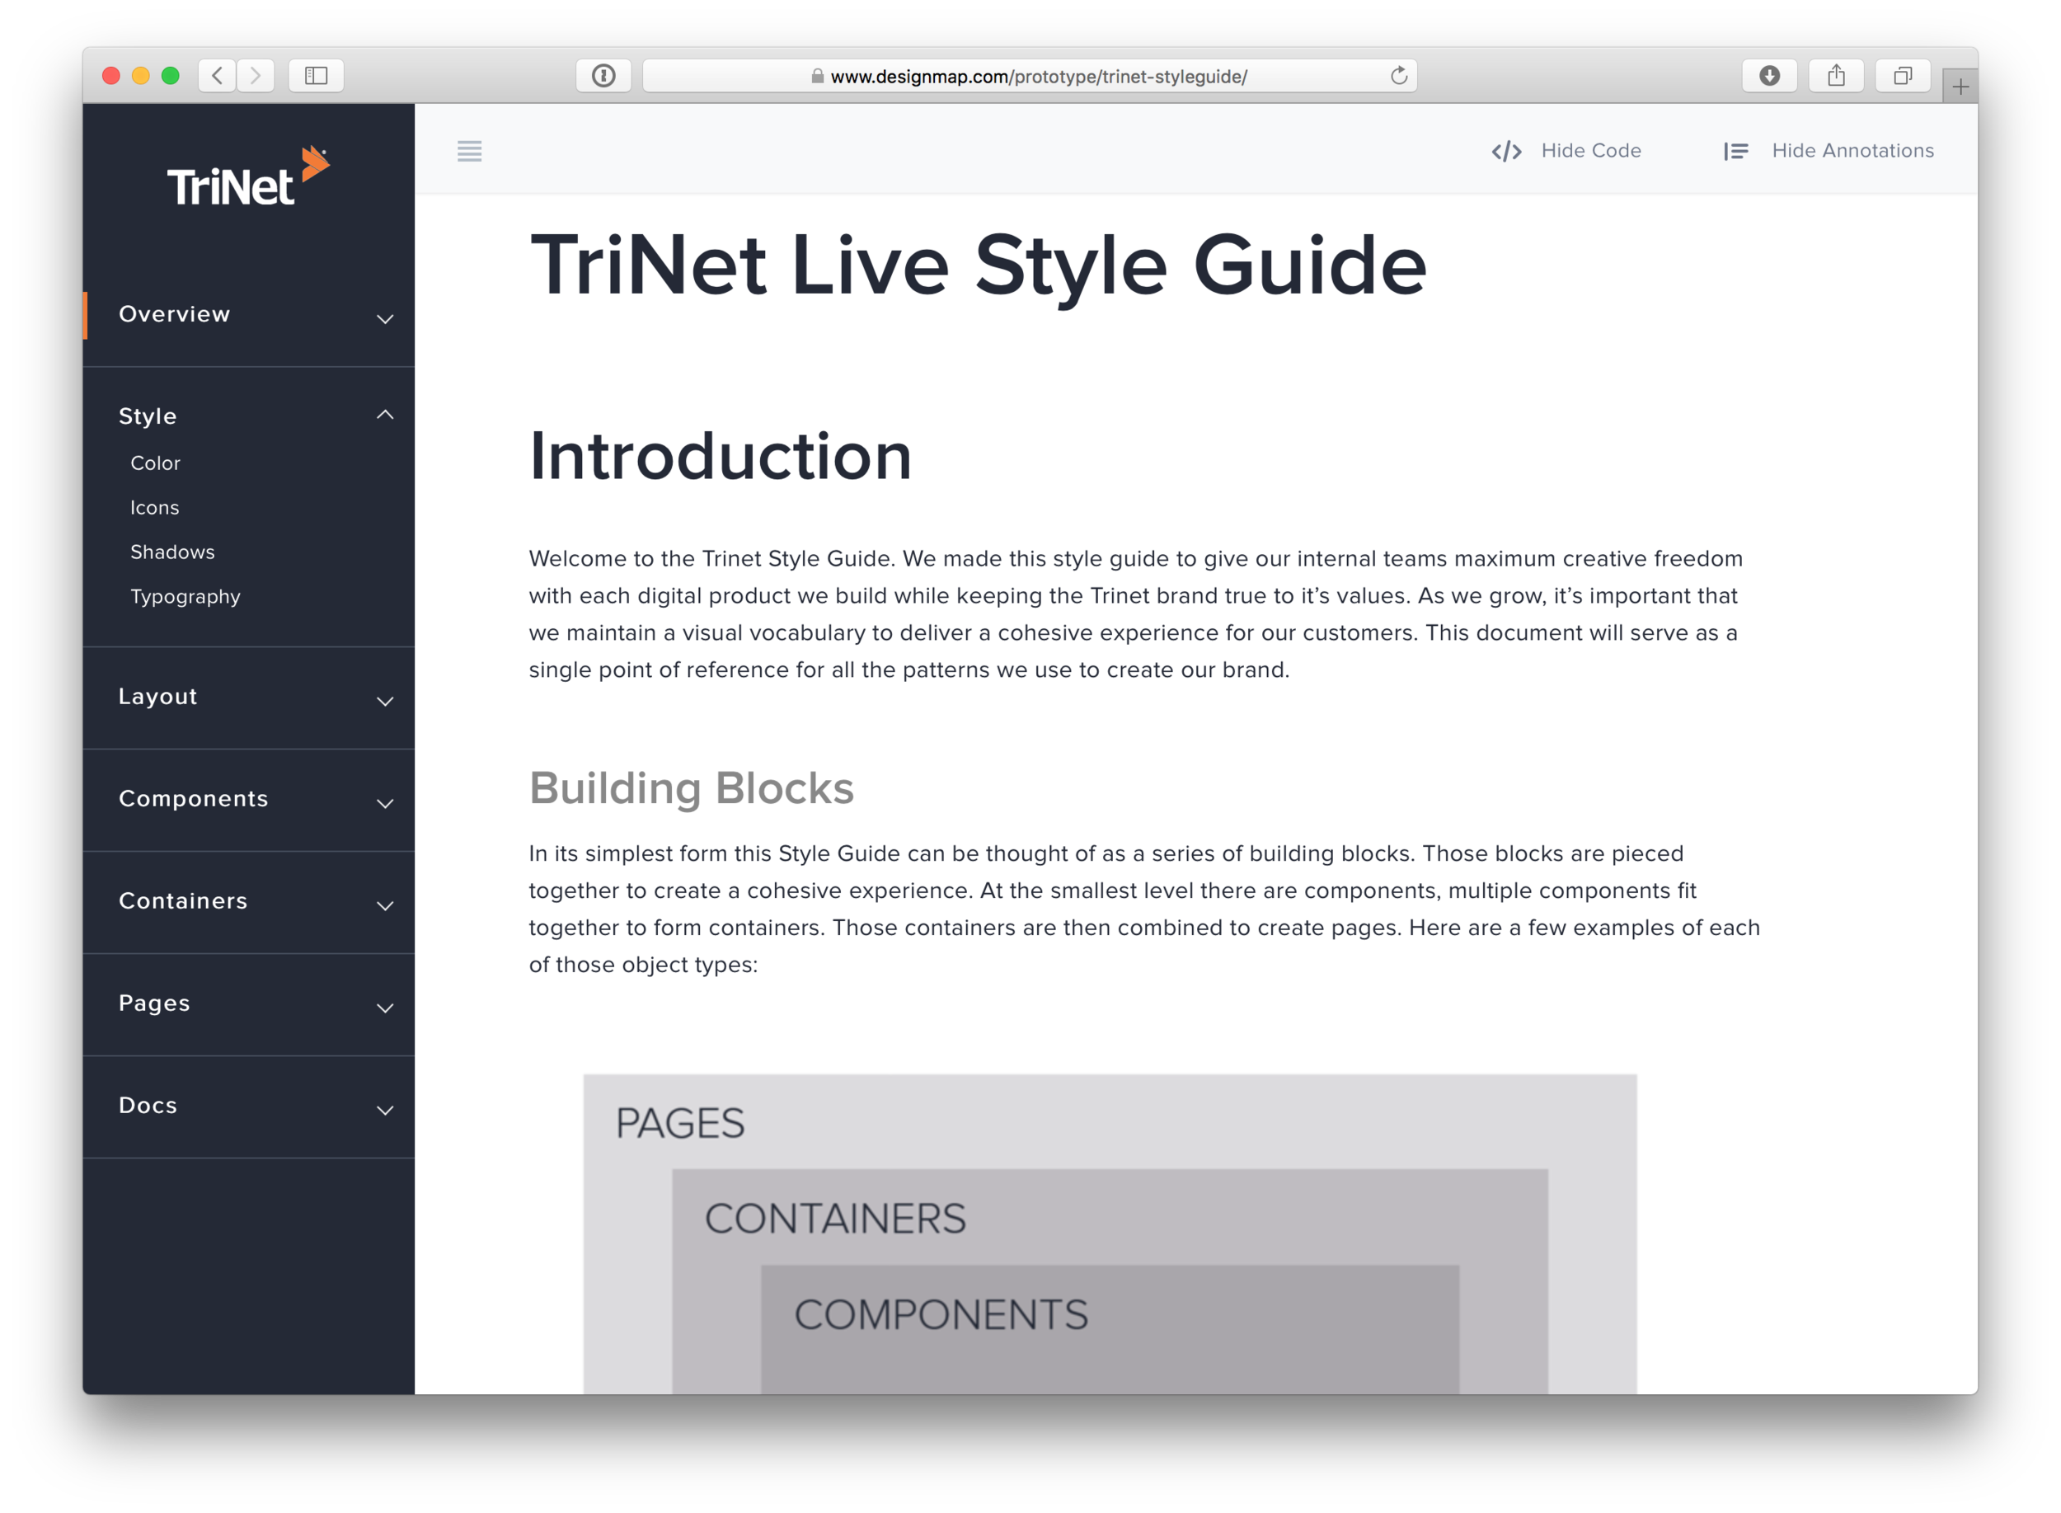Open the Typography style page
This screenshot has height=1513, width=2061.
(185, 597)
